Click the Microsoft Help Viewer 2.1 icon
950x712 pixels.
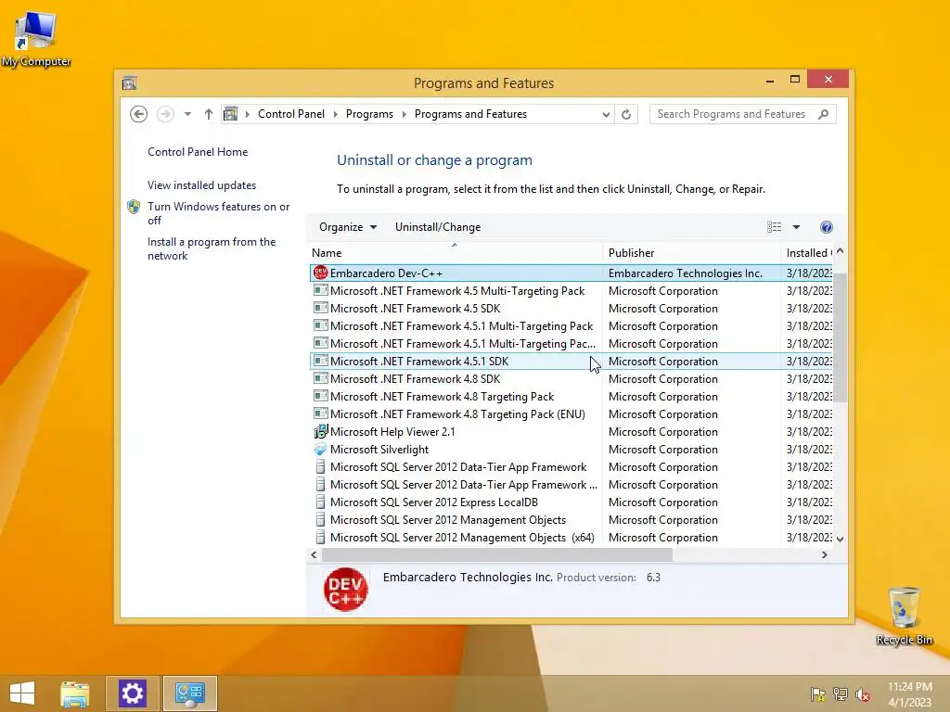[320, 432]
